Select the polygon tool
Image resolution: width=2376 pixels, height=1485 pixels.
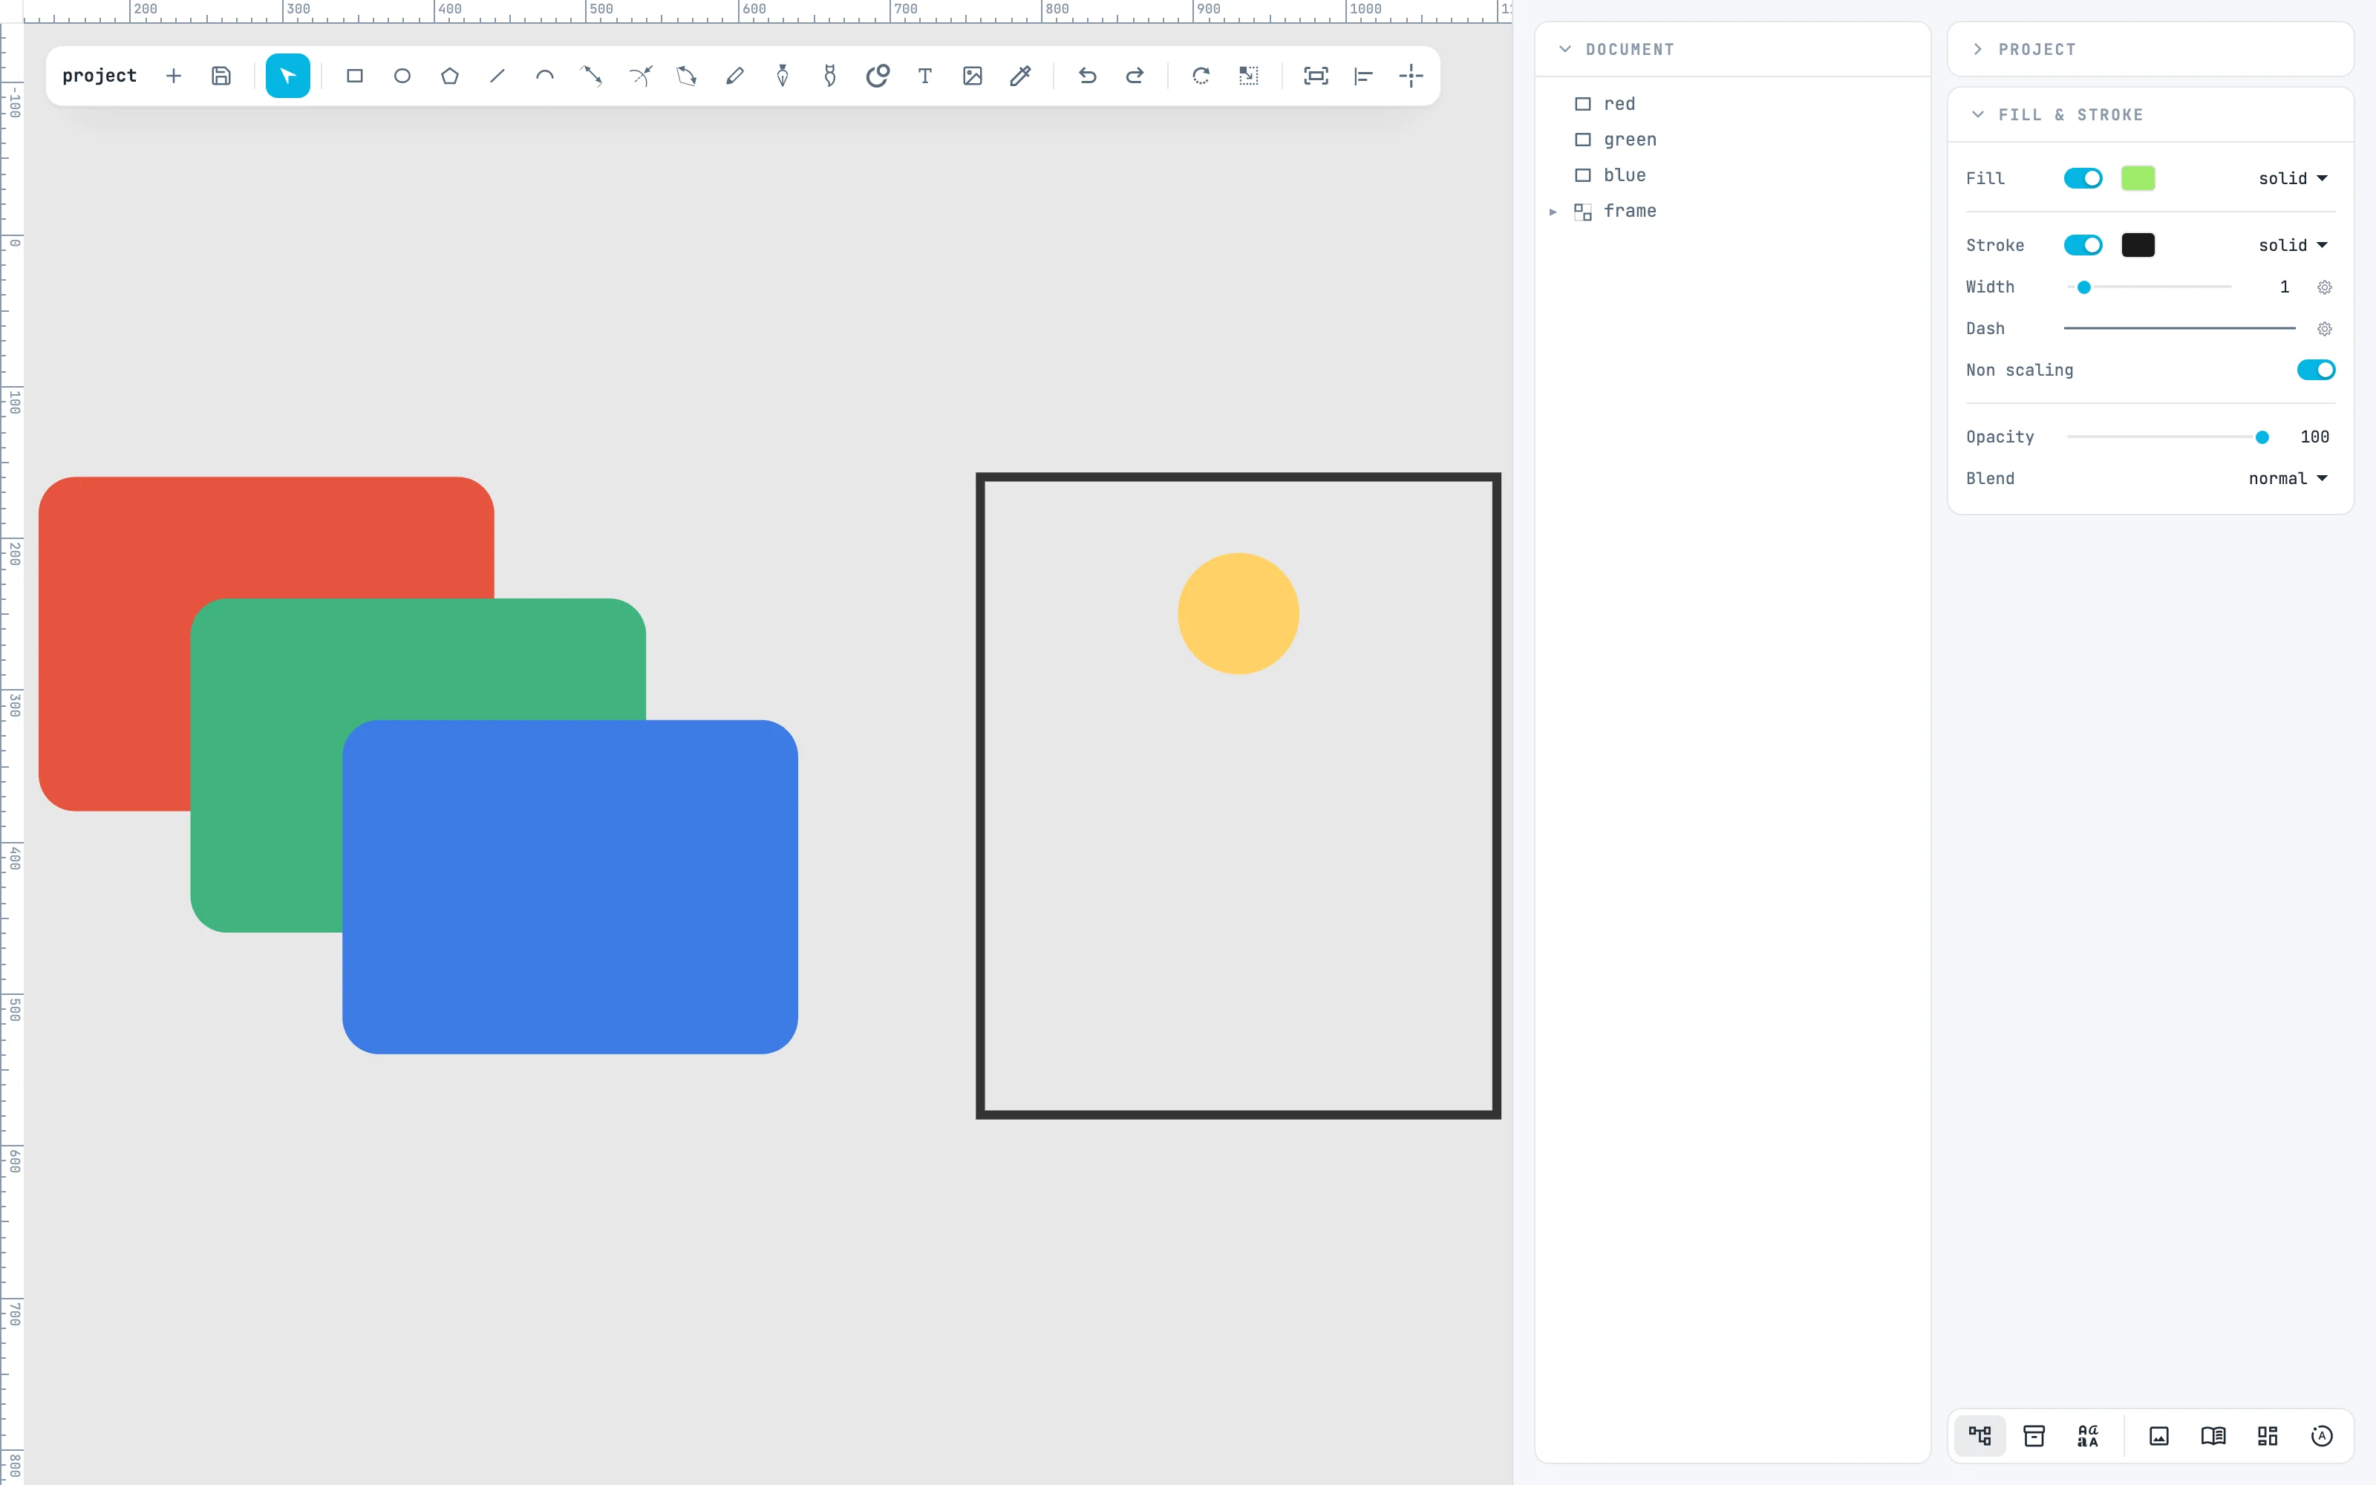coord(450,76)
